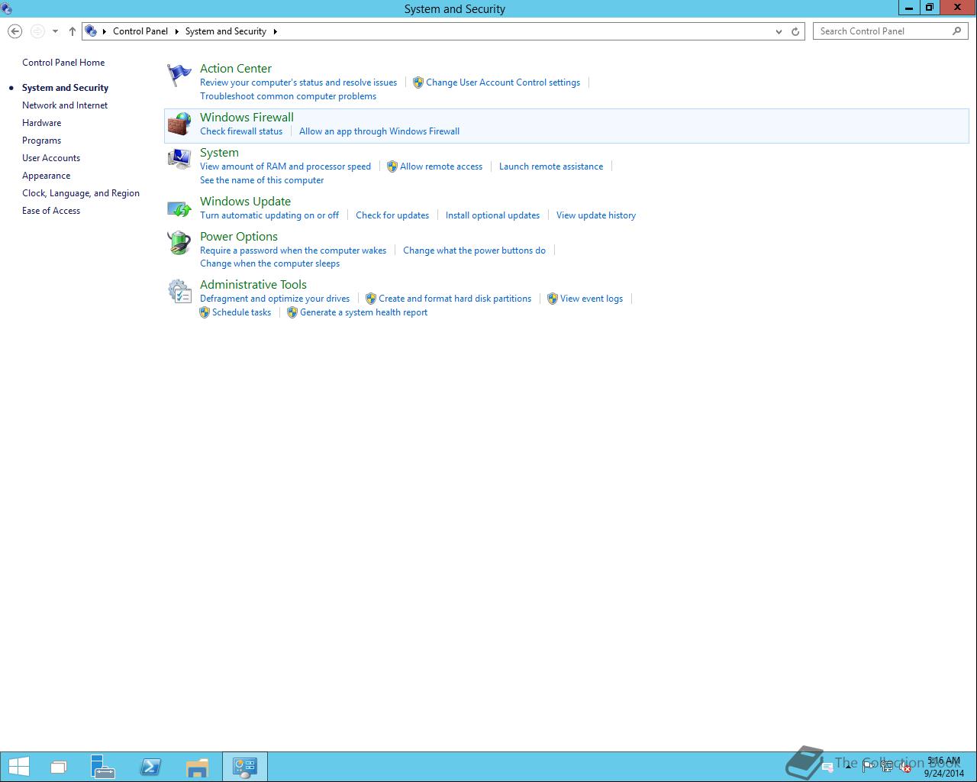
Task: Click Require a password when the computer wakes
Action: coord(293,250)
